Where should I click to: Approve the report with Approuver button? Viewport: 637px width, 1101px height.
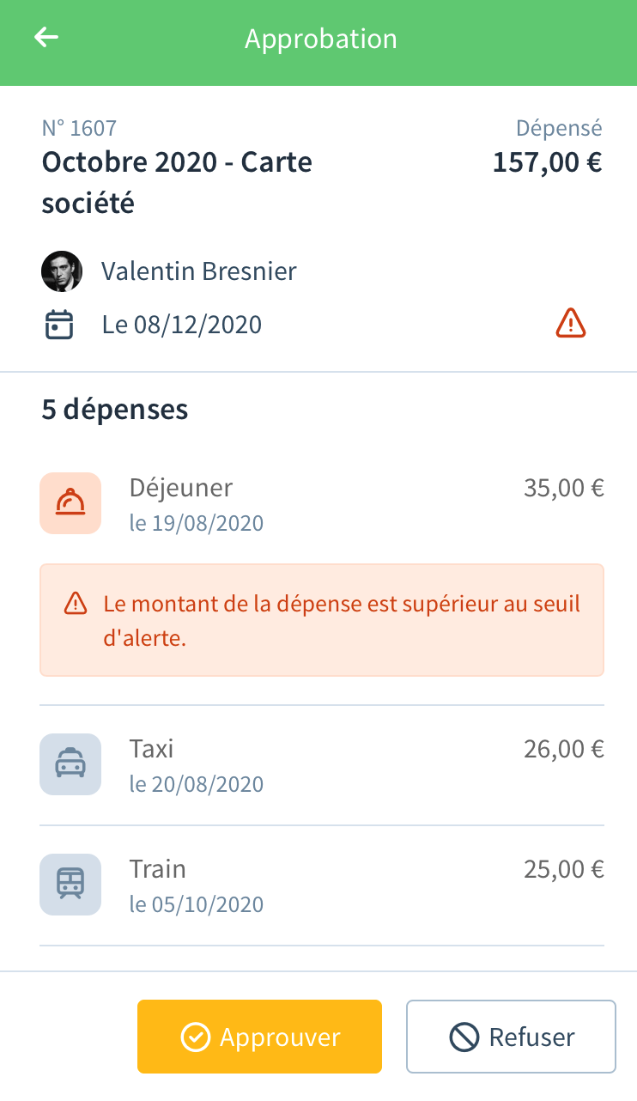click(259, 1037)
